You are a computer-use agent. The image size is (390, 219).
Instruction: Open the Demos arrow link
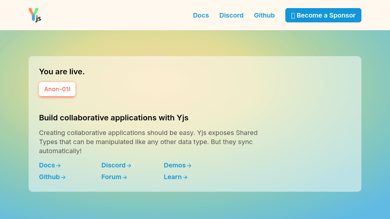(177, 165)
